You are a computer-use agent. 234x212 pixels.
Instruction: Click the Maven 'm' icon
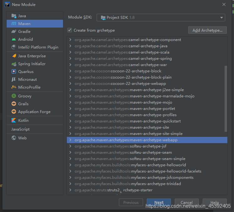(x=14, y=23)
